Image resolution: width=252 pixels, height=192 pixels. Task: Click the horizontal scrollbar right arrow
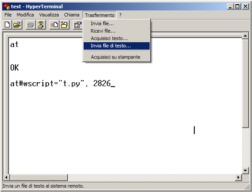[238, 177]
